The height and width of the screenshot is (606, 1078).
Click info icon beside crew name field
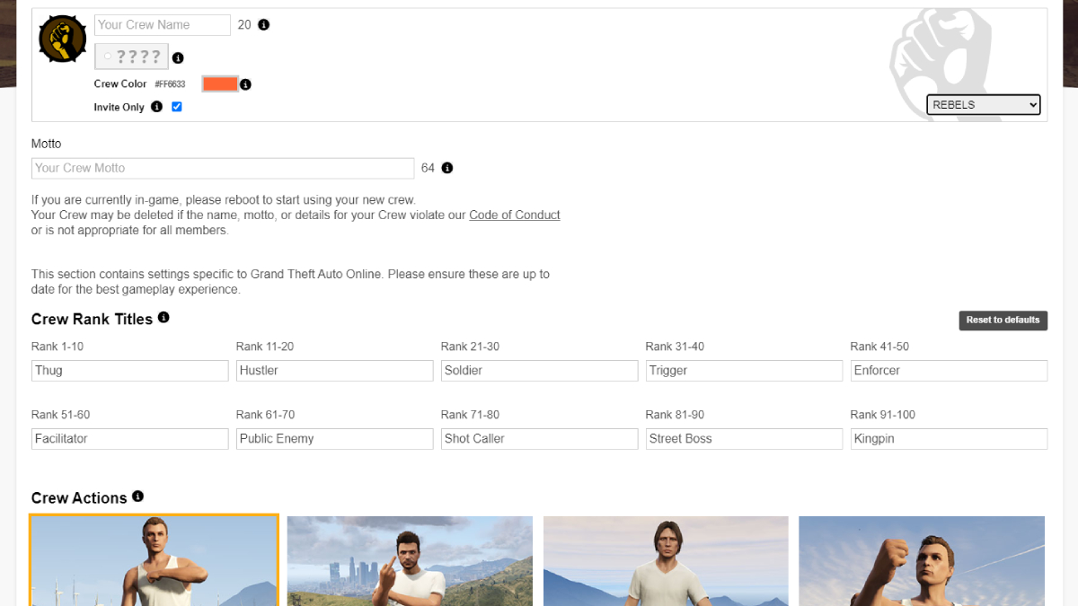coord(264,25)
